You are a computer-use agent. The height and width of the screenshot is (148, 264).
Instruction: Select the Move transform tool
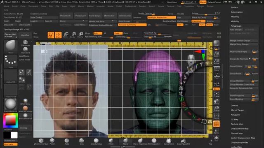[x=66, y=35]
